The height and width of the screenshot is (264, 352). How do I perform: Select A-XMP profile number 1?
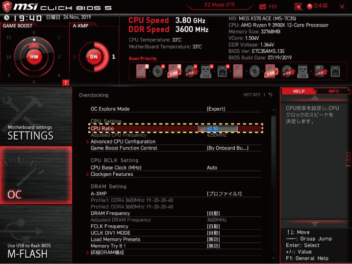[114, 57]
